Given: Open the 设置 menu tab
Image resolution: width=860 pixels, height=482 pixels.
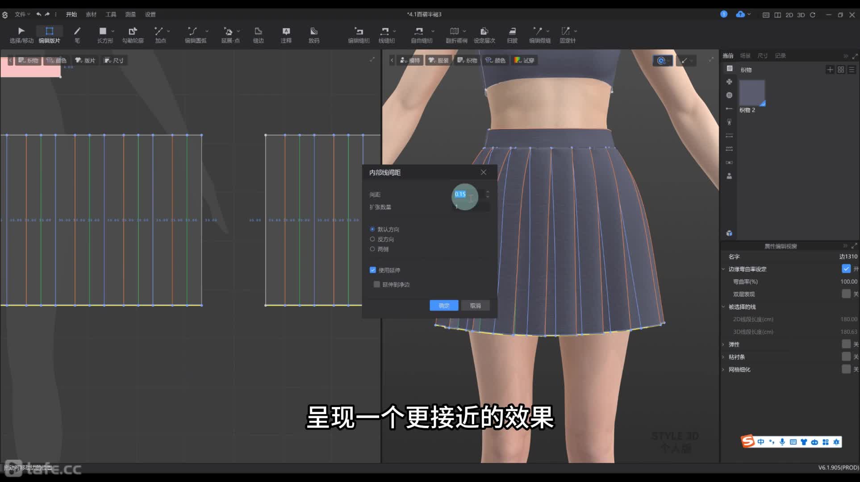Looking at the screenshot, I should click(150, 14).
